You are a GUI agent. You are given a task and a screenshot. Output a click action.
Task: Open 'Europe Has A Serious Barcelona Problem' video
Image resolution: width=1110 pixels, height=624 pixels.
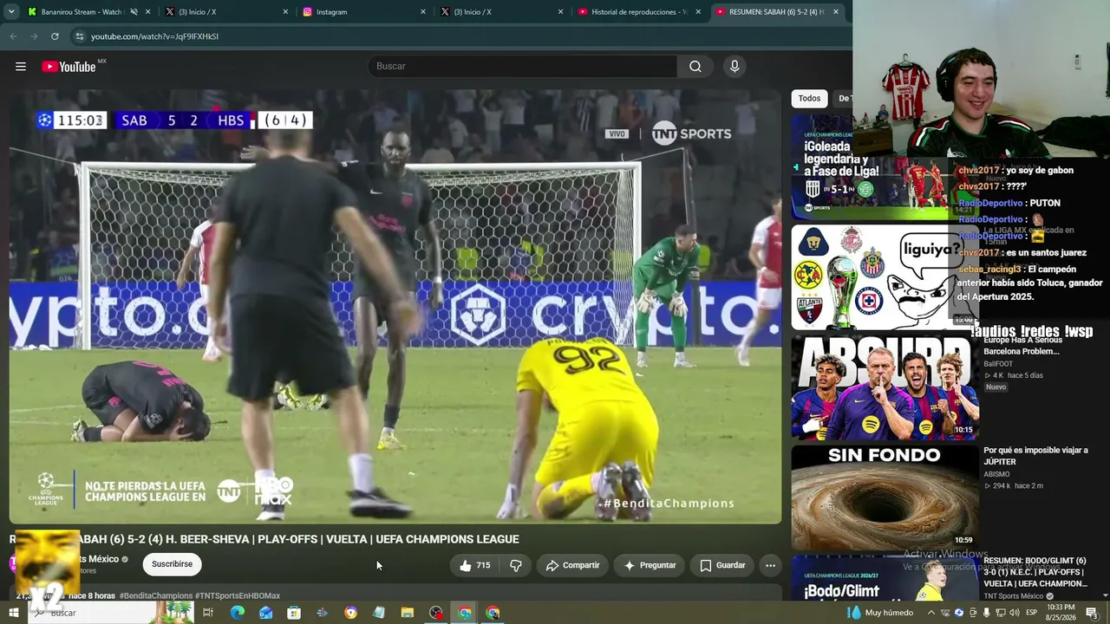coord(1022,346)
